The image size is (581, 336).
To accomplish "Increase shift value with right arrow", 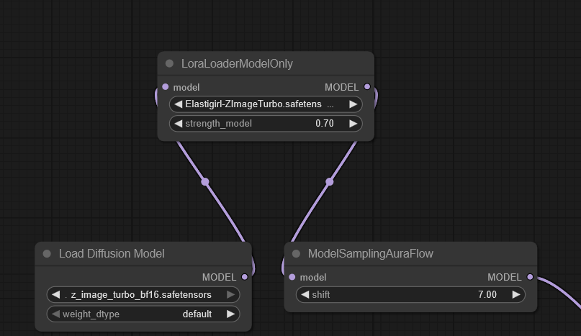I will [x=516, y=294].
